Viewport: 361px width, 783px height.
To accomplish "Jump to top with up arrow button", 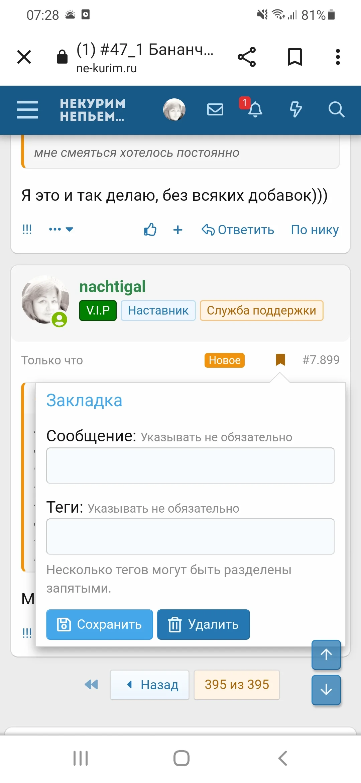I will coord(326,655).
